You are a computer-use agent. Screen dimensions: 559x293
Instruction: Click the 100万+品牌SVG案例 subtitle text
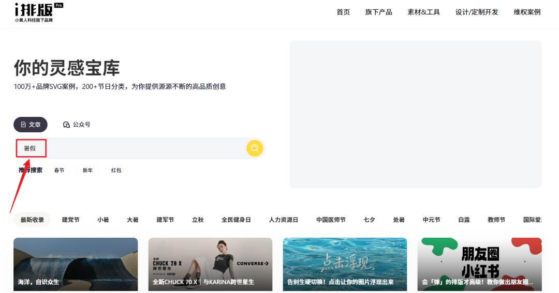[x=120, y=86]
